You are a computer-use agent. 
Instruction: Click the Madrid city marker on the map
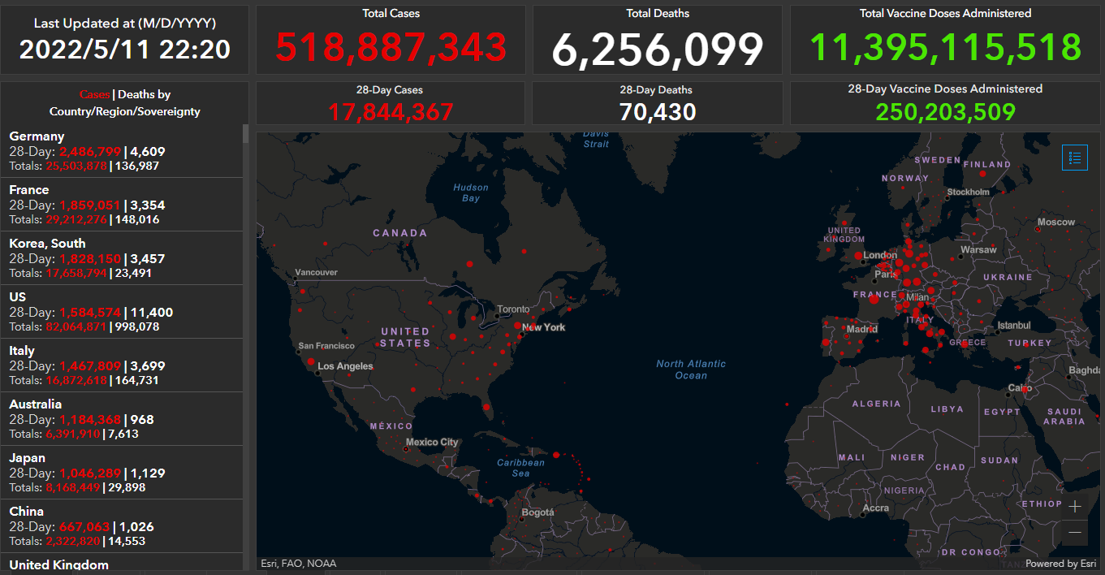[x=847, y=335]
